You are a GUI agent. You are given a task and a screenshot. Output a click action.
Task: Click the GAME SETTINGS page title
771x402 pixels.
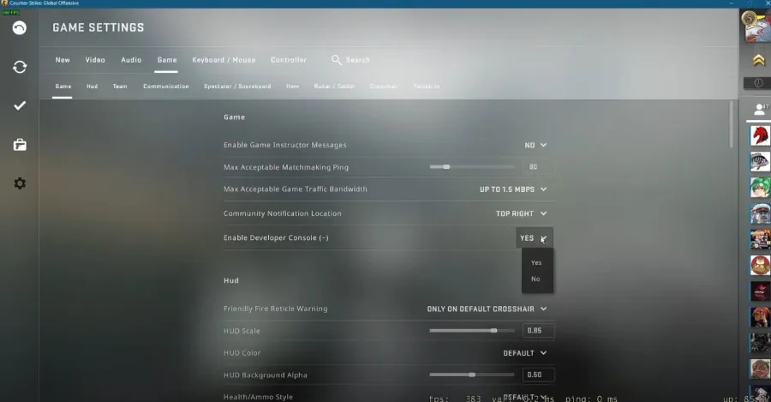point(99,27)
